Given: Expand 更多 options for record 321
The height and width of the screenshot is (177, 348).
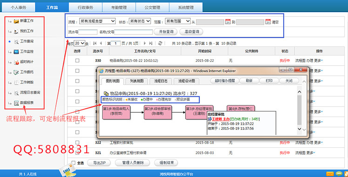Looking at the screenshot, I should (x=311, y=153).
